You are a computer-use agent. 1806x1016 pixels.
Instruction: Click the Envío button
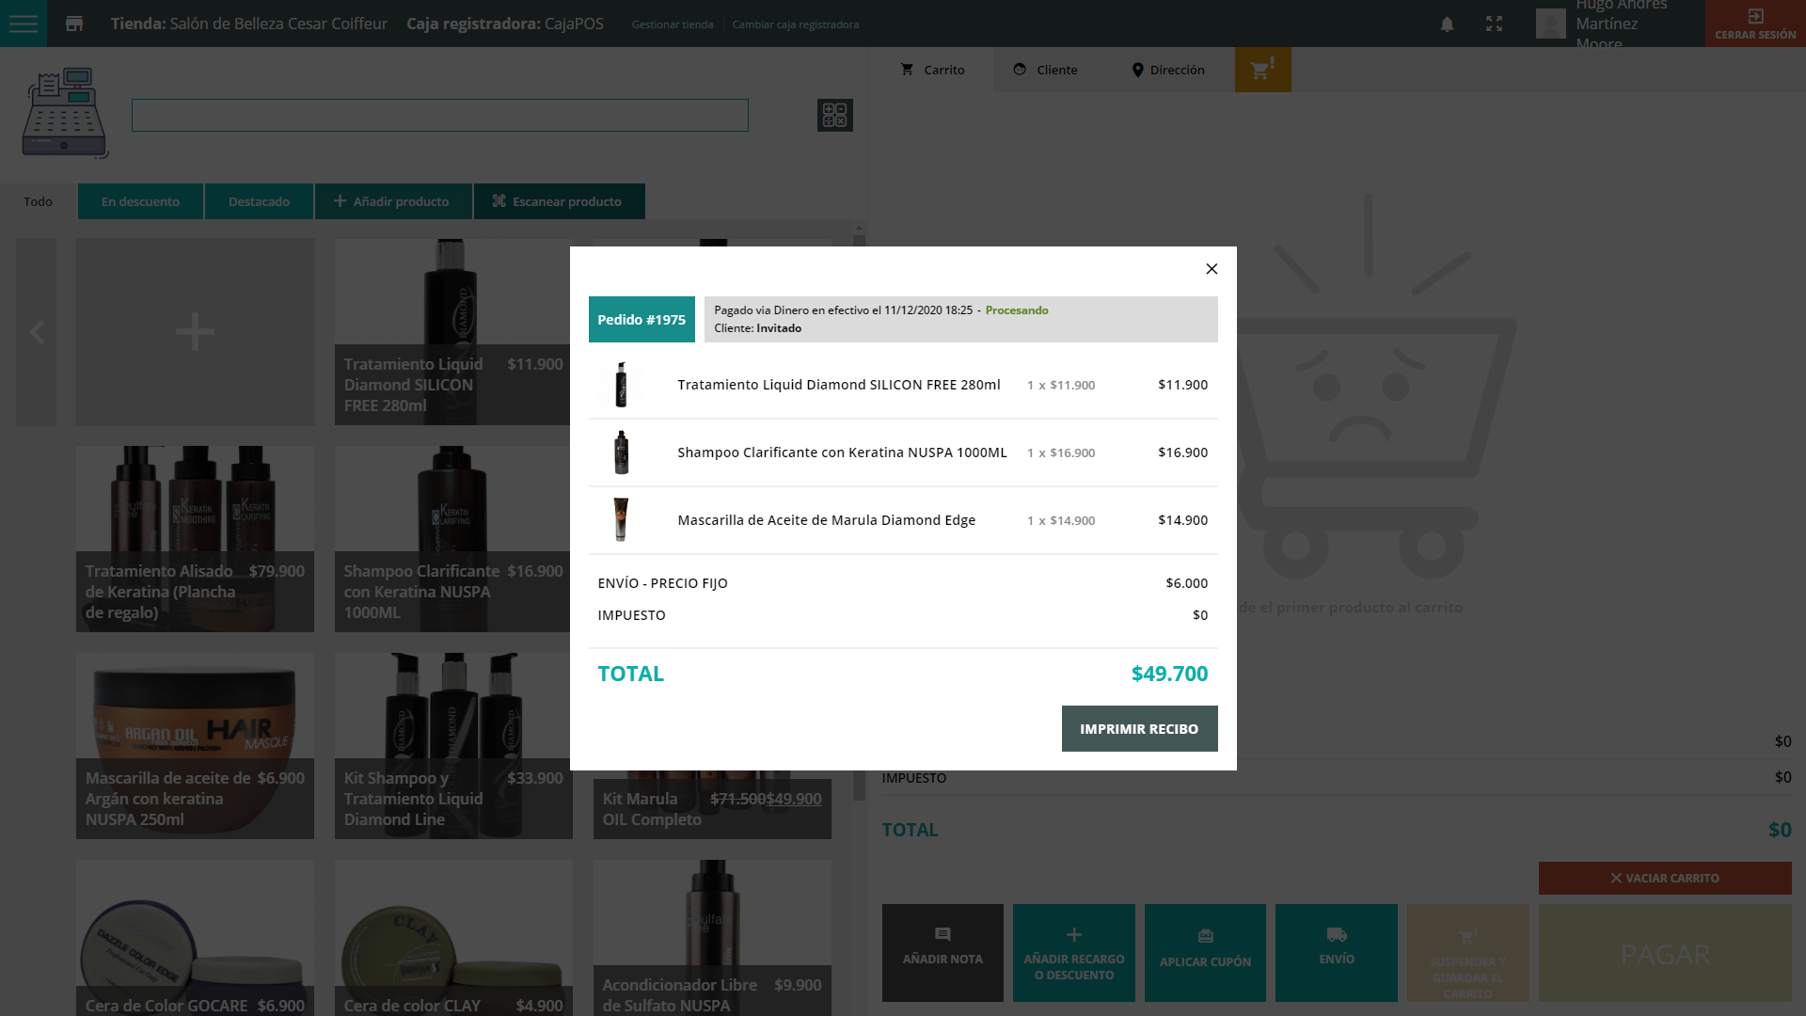click(x=1337, y=953)
